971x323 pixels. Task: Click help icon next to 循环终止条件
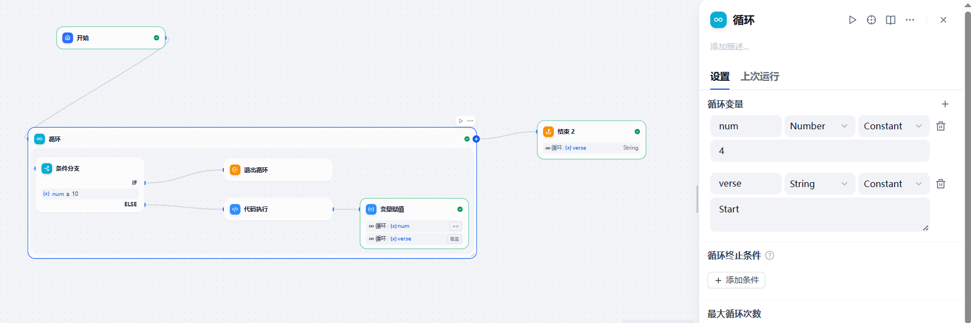point(770,255)
